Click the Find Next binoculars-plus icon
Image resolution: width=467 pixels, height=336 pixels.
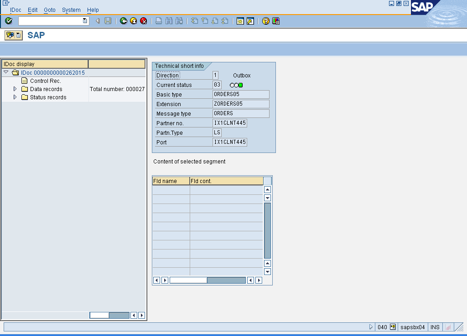click(x=179, y=21)
